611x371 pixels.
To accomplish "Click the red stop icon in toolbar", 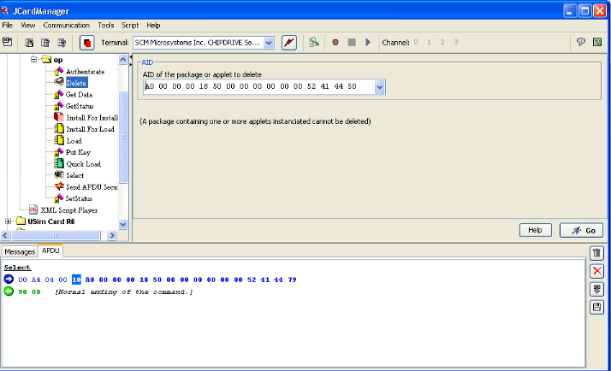I will point(87,42).
